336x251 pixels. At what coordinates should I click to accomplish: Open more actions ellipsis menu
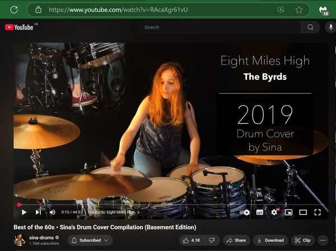[x=323, y=240]
